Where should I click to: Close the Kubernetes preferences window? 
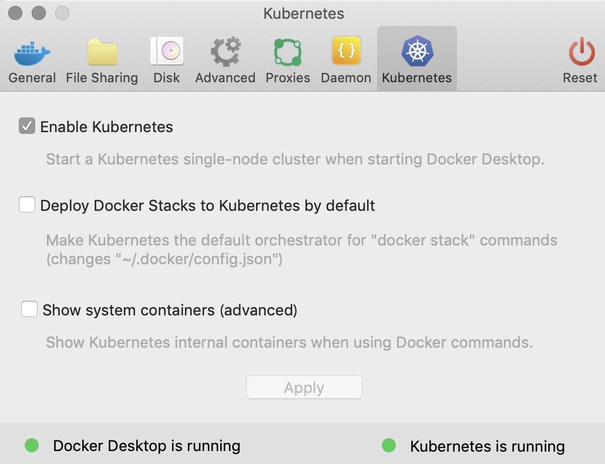15,13
